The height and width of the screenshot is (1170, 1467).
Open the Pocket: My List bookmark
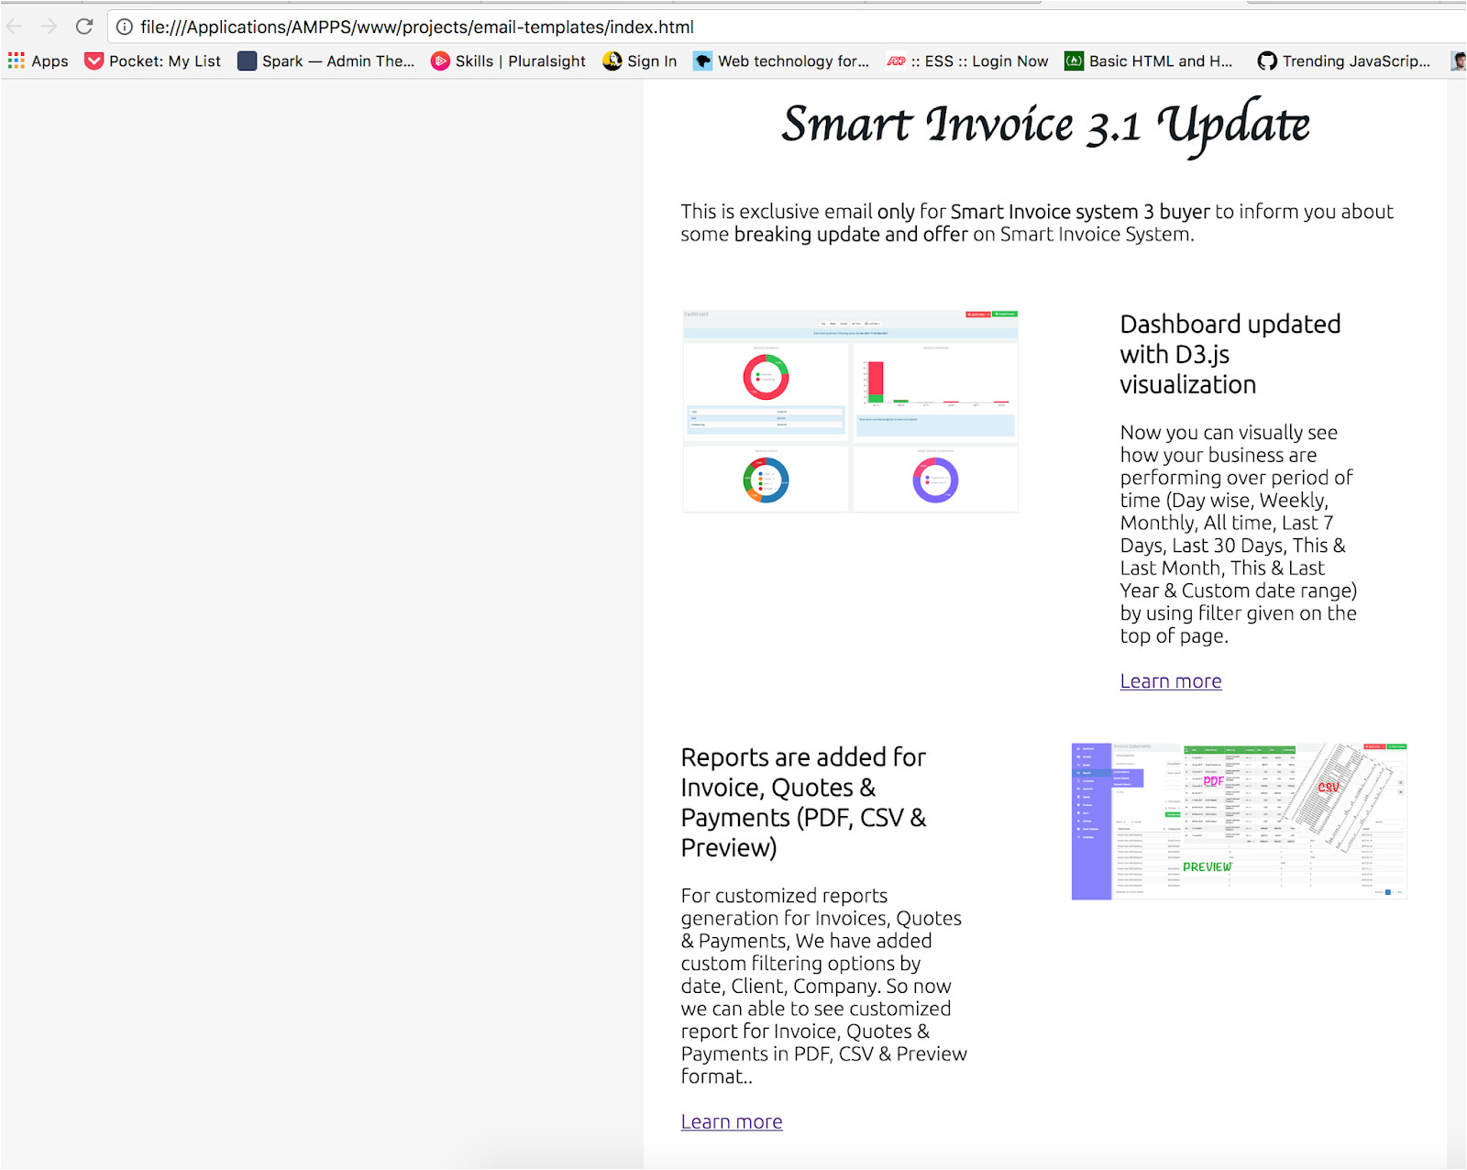(x=153, y=61)
